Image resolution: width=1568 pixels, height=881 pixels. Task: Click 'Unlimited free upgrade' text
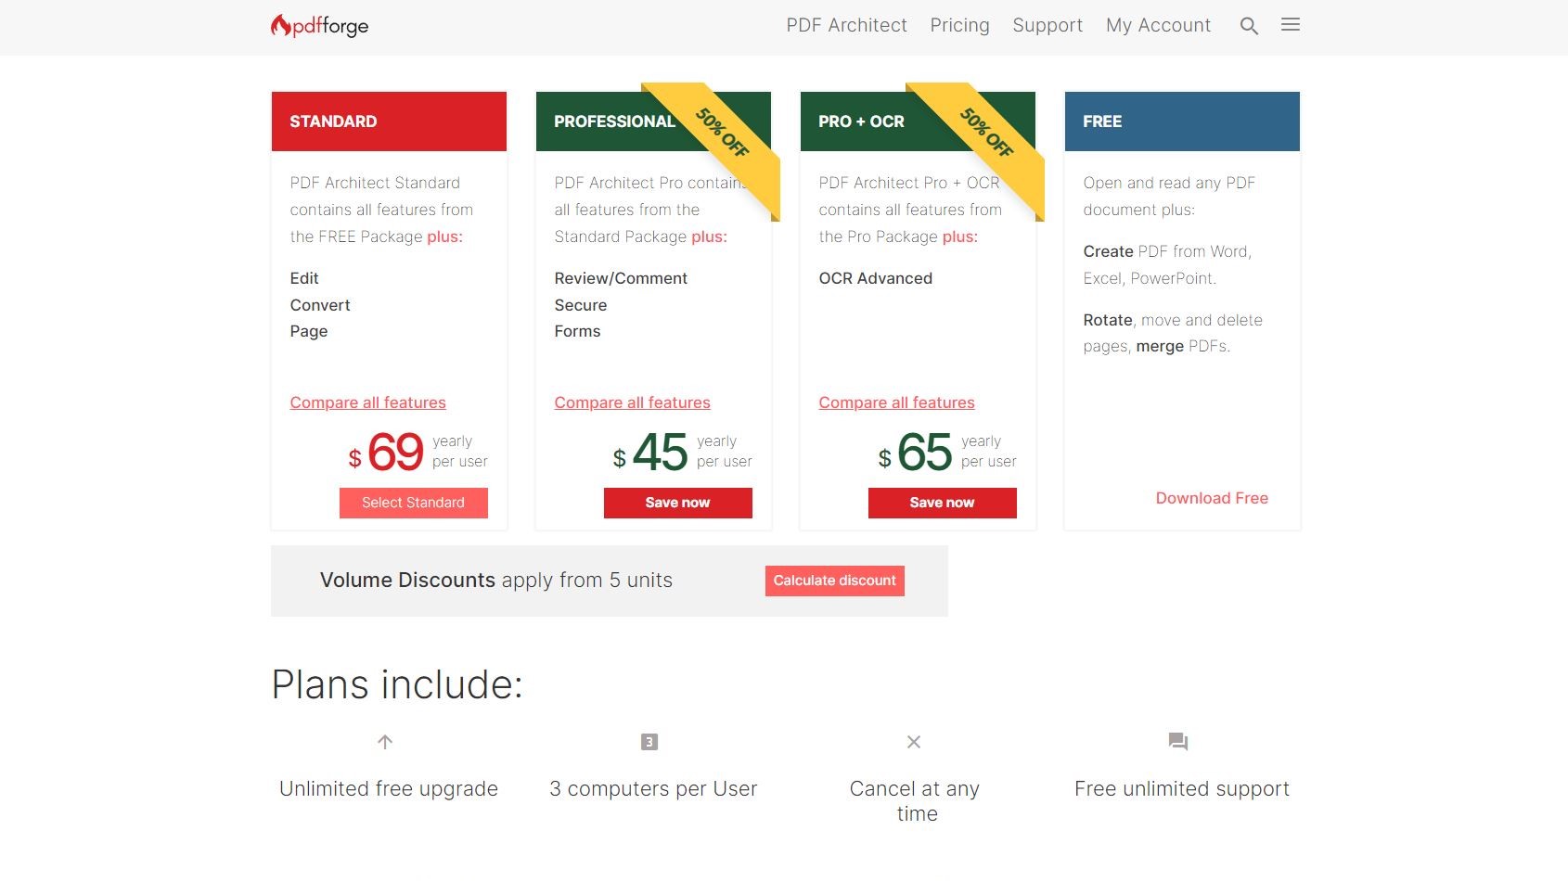point(389,789)
